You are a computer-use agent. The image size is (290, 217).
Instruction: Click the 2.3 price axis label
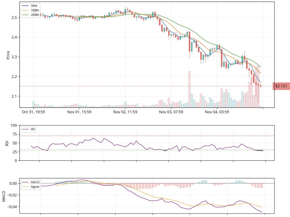point(14,57)
